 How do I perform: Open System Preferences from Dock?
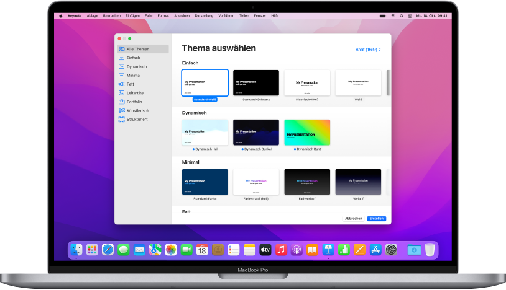391,250
